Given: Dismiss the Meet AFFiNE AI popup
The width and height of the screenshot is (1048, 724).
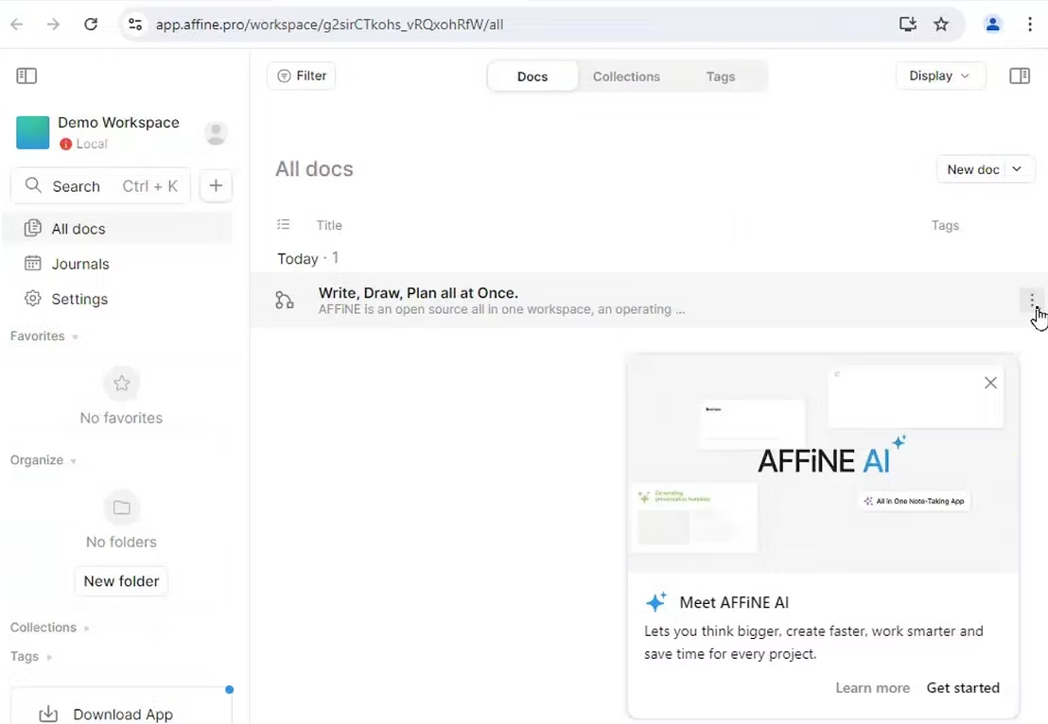Looking at the screenshot, I should (x=990, y=382).
